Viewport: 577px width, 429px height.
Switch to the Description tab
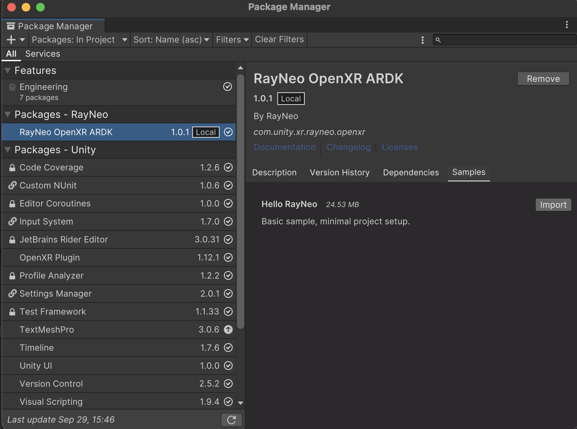click(x=274, y=173)
